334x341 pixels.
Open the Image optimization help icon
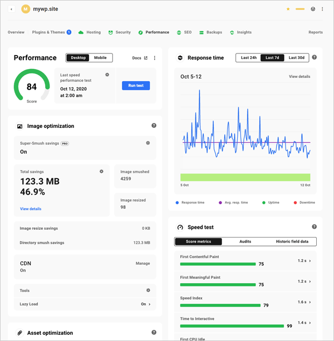[x=154, y=126]
